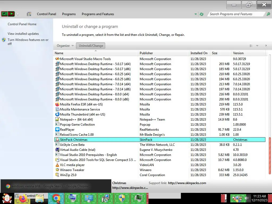Click the Notepad++ program icon
The image size is (272, 204).
(57, 119)
